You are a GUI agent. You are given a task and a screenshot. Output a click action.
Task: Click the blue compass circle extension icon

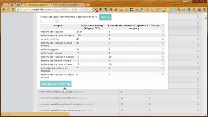(189, 9)
